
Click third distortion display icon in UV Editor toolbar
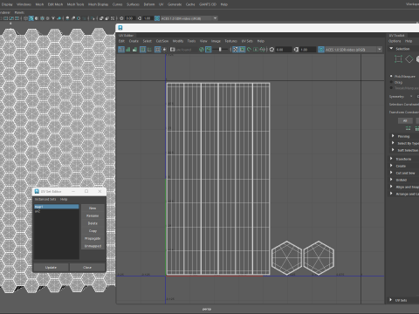pos(134,50)
